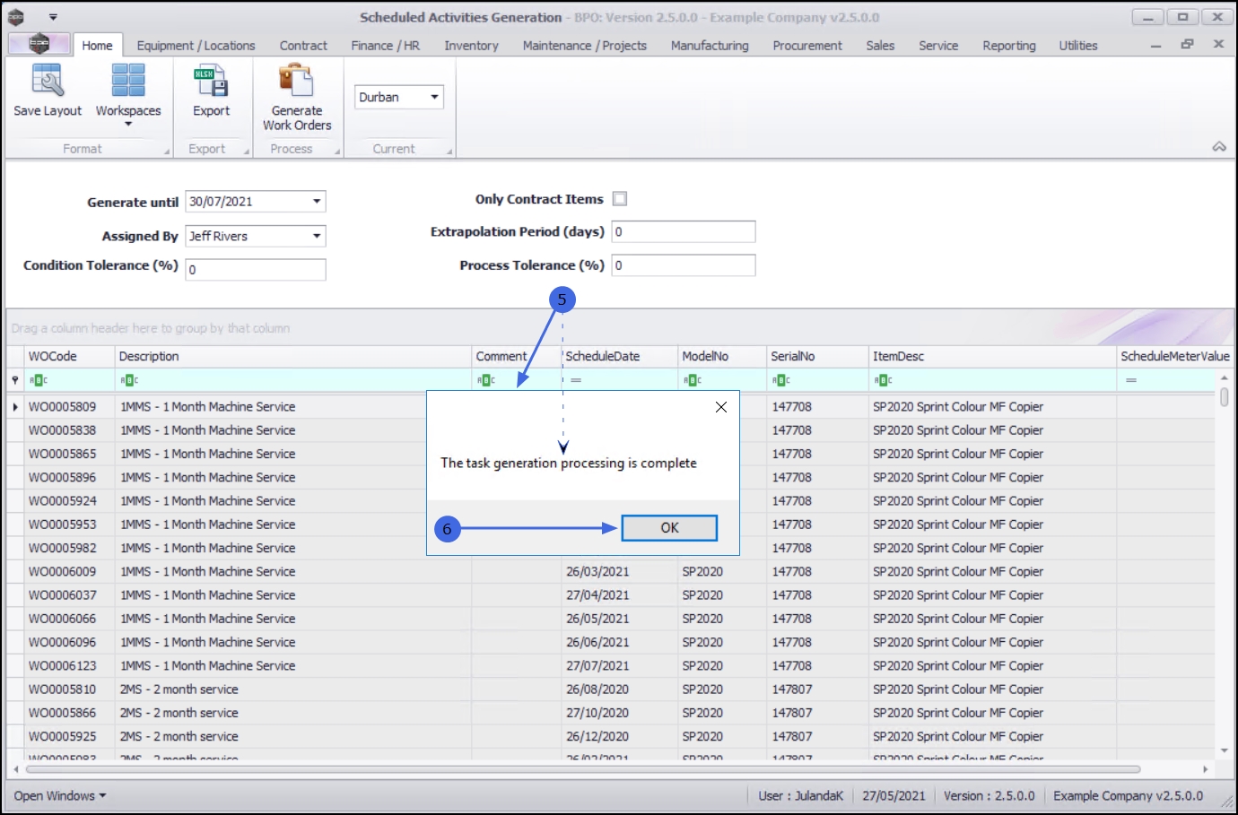Collapse the ribbon with the chevron icon

[1219, 147]
